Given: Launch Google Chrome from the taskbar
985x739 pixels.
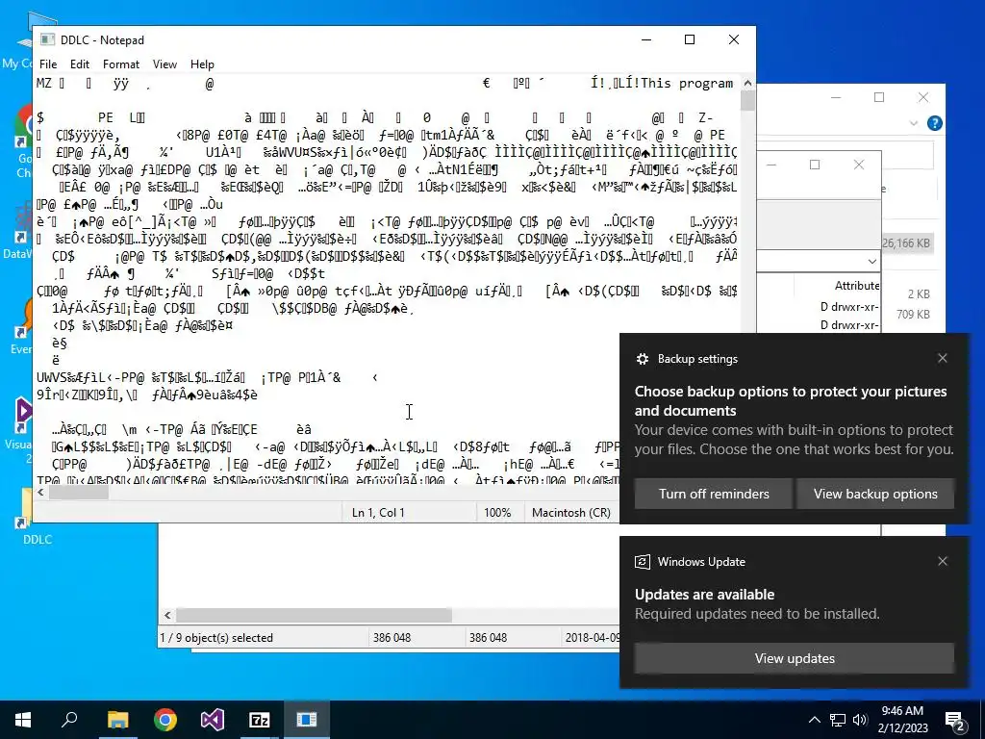Looking at the screenshot, I should [x=165, y=720].
